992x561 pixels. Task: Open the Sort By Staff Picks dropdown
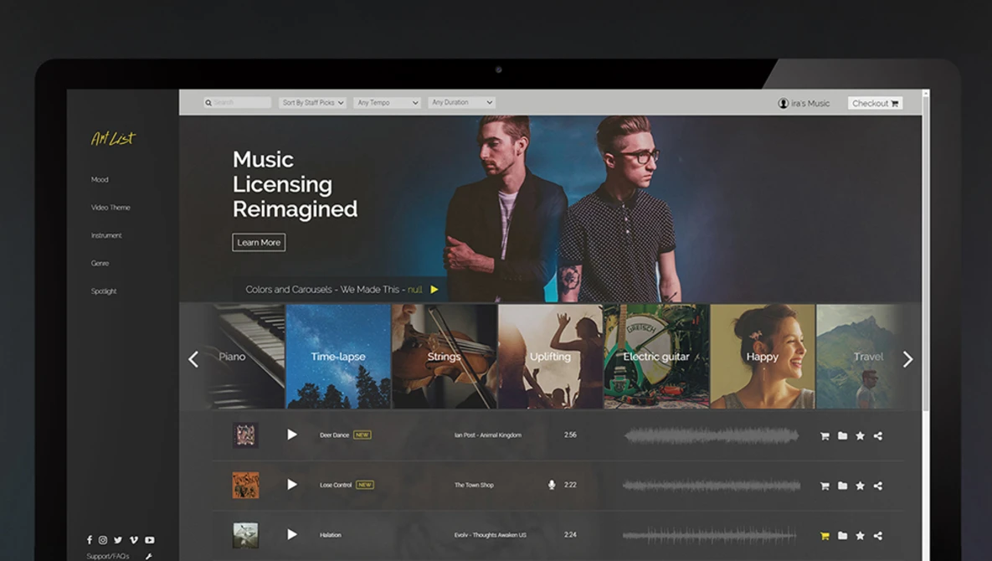[312, 102]
